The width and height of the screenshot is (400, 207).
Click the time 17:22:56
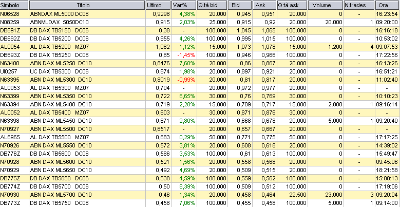point(387,55)
